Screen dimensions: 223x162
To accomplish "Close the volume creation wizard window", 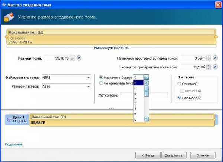I will 218,5.
